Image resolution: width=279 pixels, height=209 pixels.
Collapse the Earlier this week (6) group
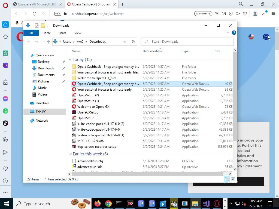[70, 154]
